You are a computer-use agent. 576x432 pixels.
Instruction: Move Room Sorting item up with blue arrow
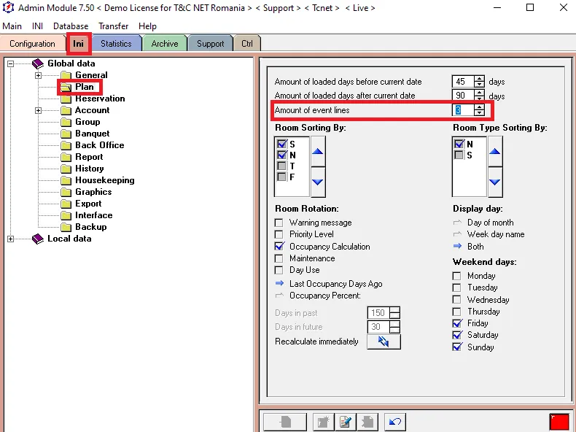tap(318, 151)
